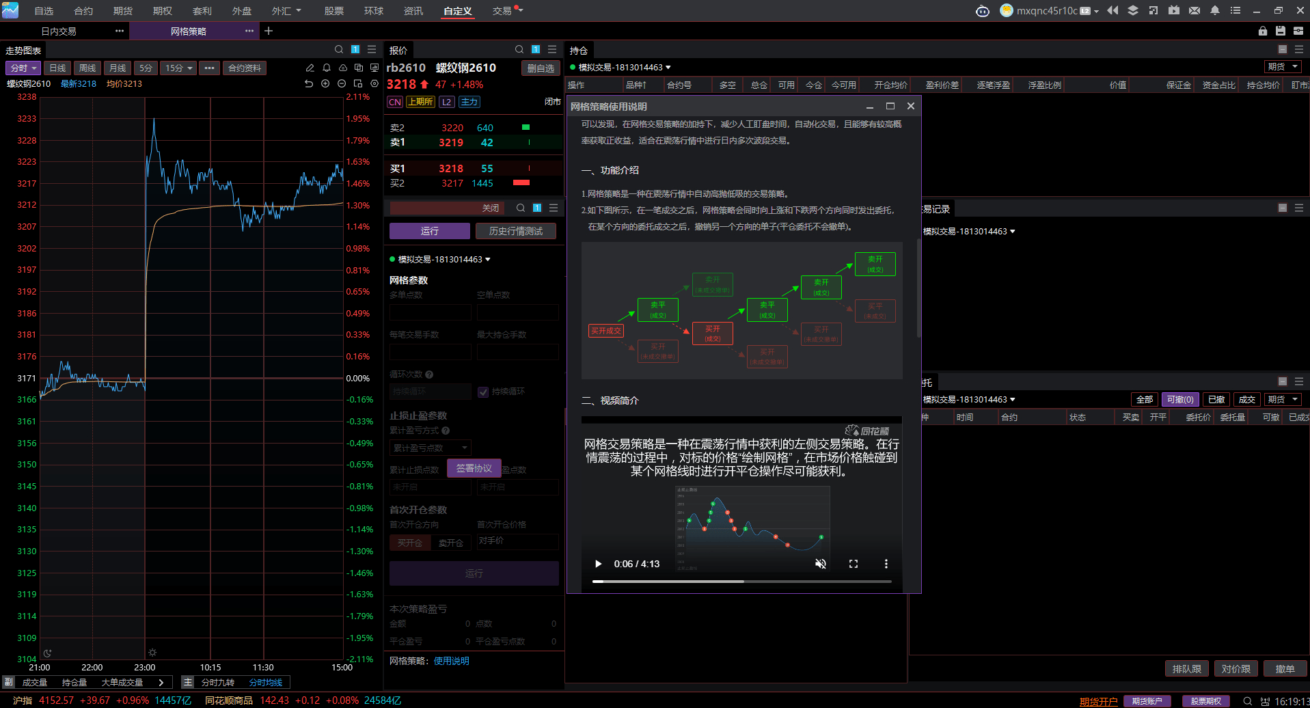1310x708 pixels.
Task: Seek along the video progress bar
Action: [742, 582]
